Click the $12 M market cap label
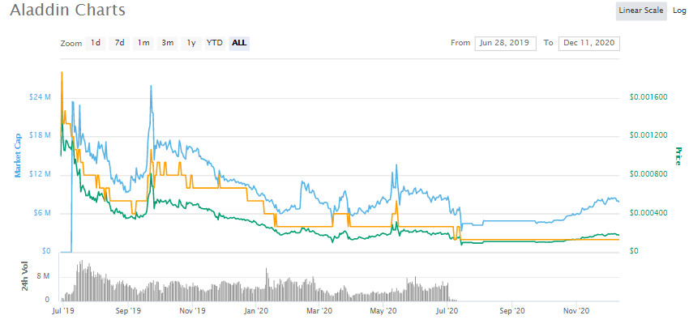This screenshot has height=324, width=689. pos(41,174)
